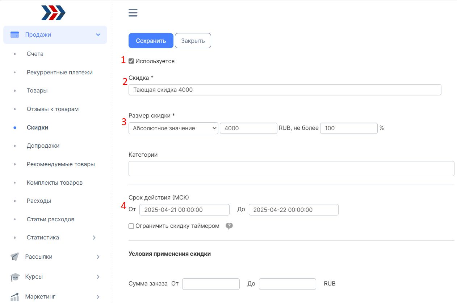
Task: Go to Расходы menu item
Action: point(39,201)
